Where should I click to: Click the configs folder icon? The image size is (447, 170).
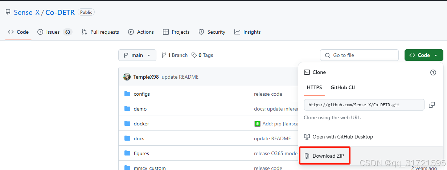tap(127, 94)
